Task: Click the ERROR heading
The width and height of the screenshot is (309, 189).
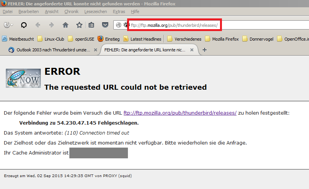Action: (62, 71)
